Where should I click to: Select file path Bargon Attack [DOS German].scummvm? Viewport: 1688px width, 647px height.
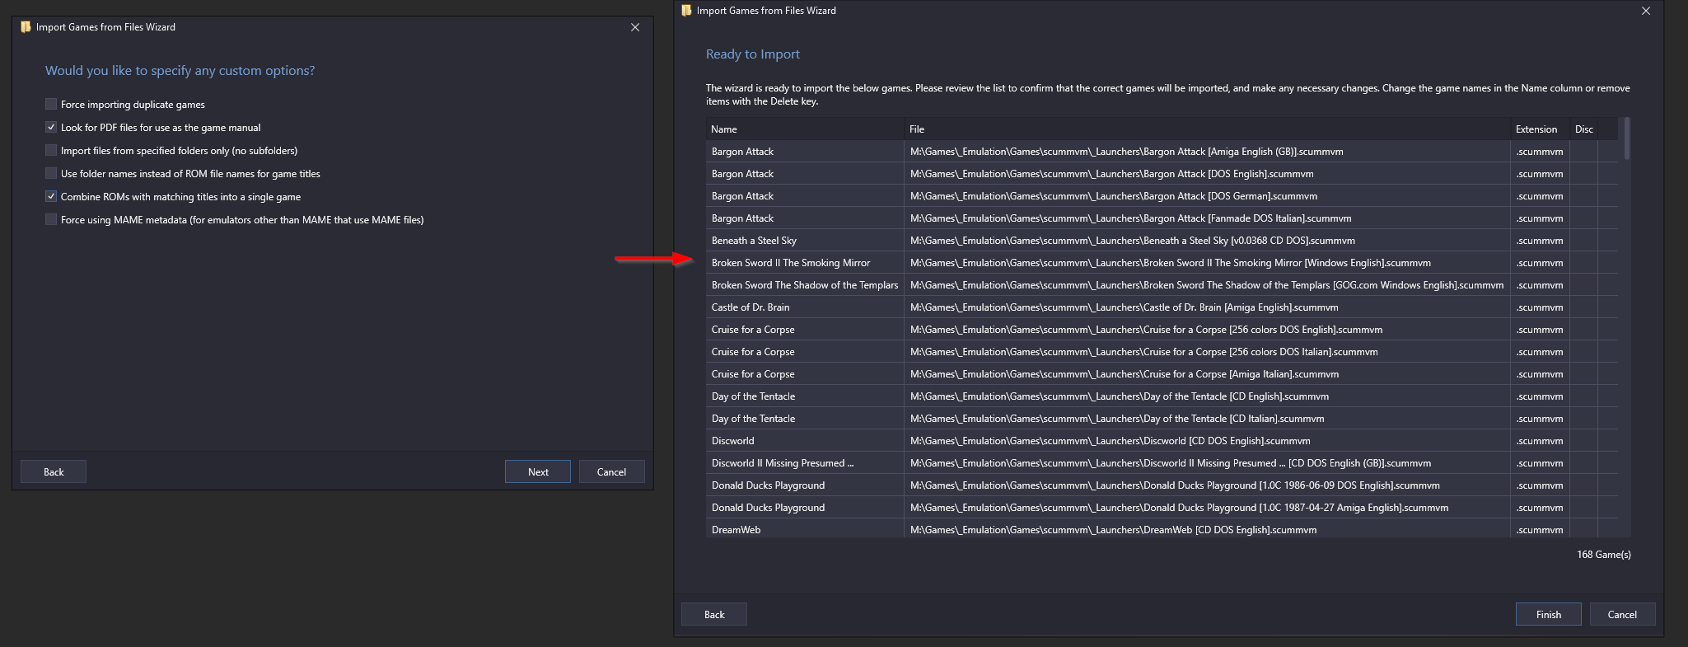coord(1207,196)
